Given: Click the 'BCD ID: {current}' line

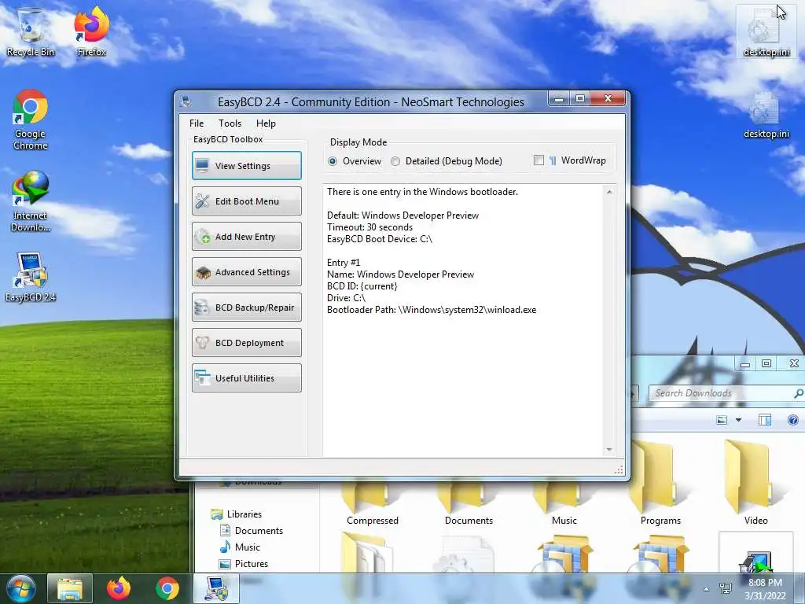Looking at the screenshot, I should point(362,286).
